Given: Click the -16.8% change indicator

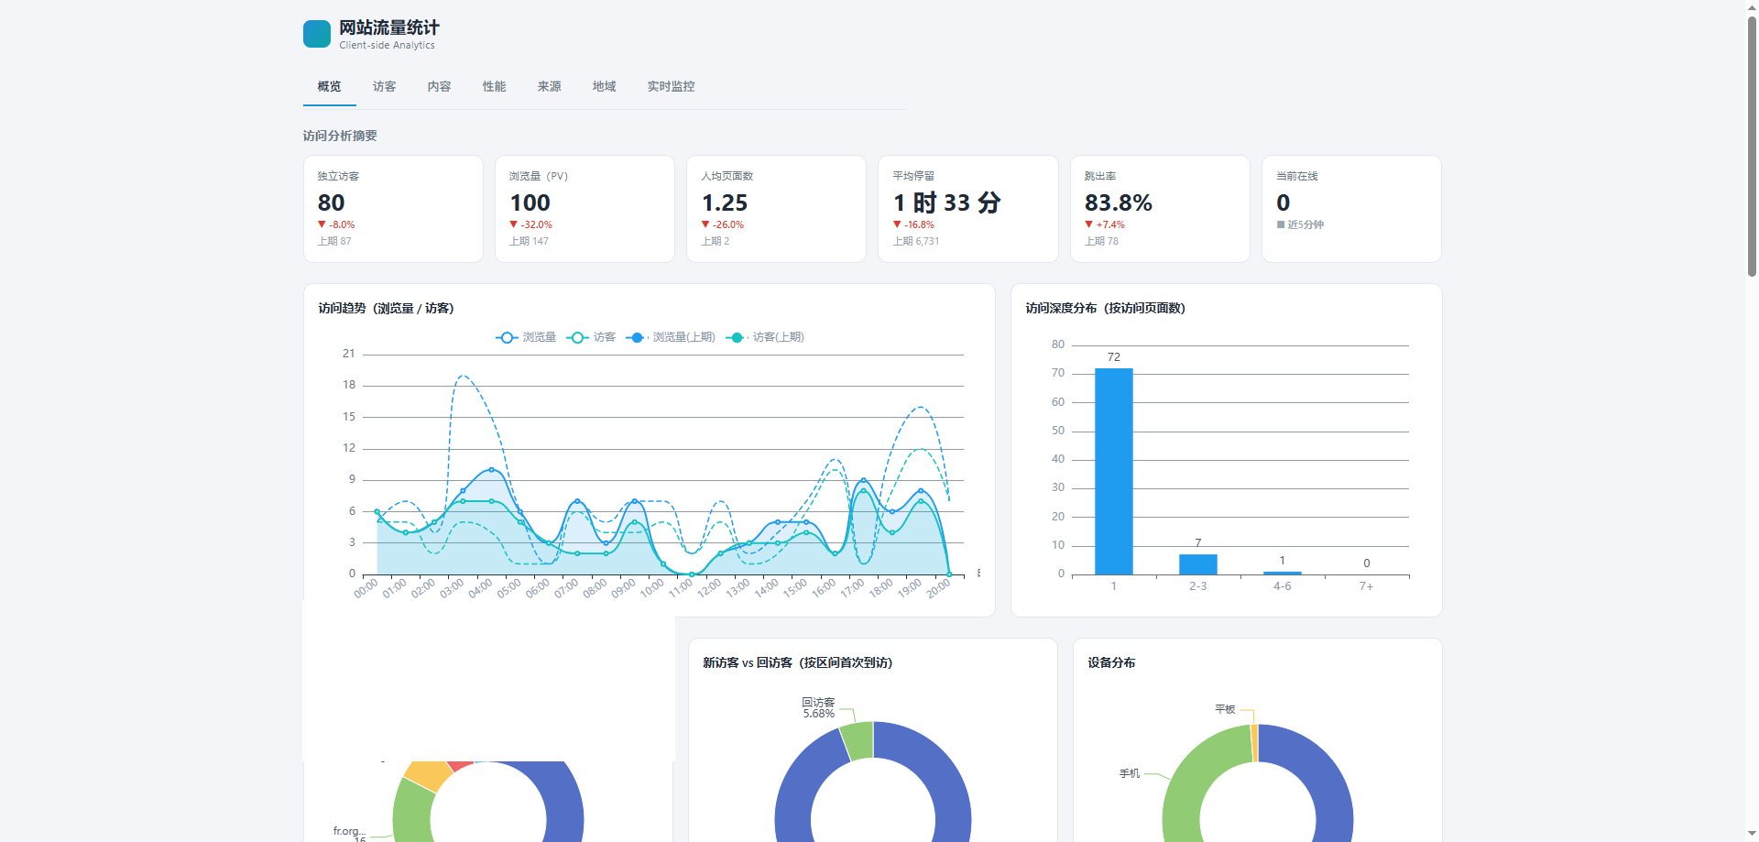Looking at the screenshot, I should pyautogui.click(x=914, y=224).
